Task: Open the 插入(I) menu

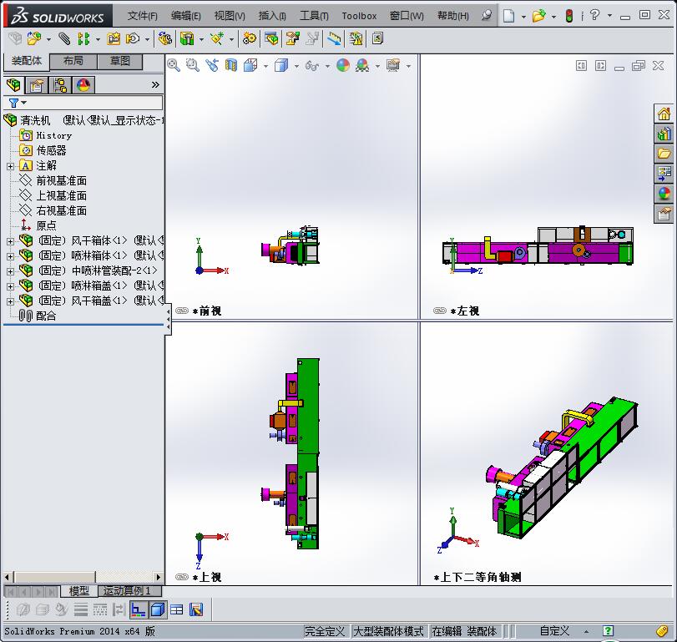Action: [272, 16]
